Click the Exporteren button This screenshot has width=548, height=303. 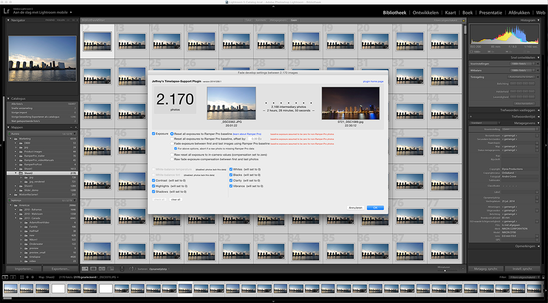tap(60, 269)
